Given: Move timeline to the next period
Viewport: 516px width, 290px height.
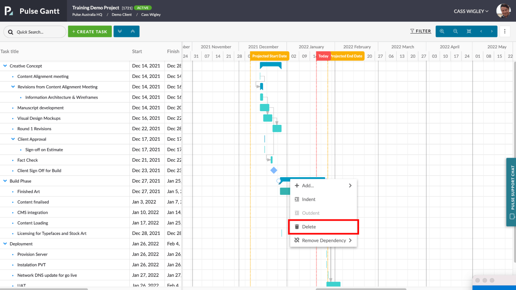Looking at the screenshot, I should [x=492, y=31].
